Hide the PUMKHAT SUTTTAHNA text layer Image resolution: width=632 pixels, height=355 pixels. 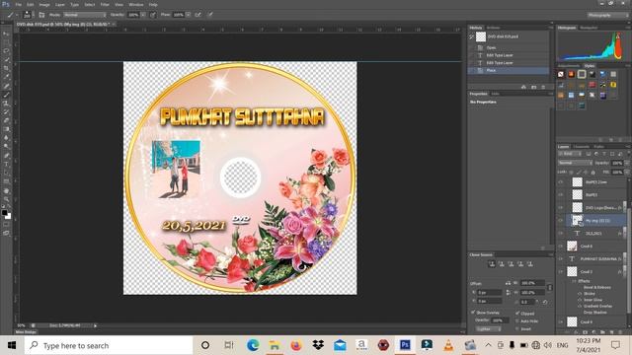coord(561,258)
